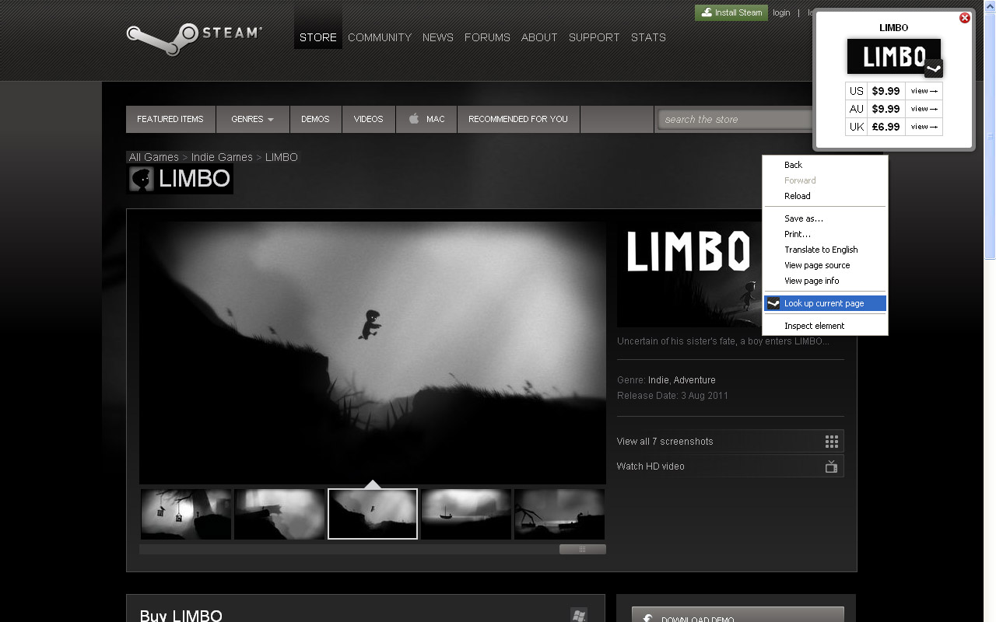The image size is (996, 622).
Task: Click the Install Steam button
Action: pyautogui.click(x=731, y=12)
